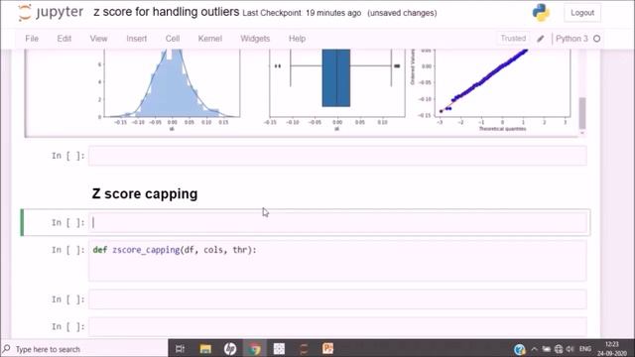This screenshot has height=357, width=635.
Task: Click the Last Checkpoint text
Action: coord(302,13)
